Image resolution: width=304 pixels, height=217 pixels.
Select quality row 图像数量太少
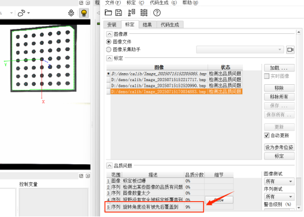pyautogui.click(x=170, y=193)
